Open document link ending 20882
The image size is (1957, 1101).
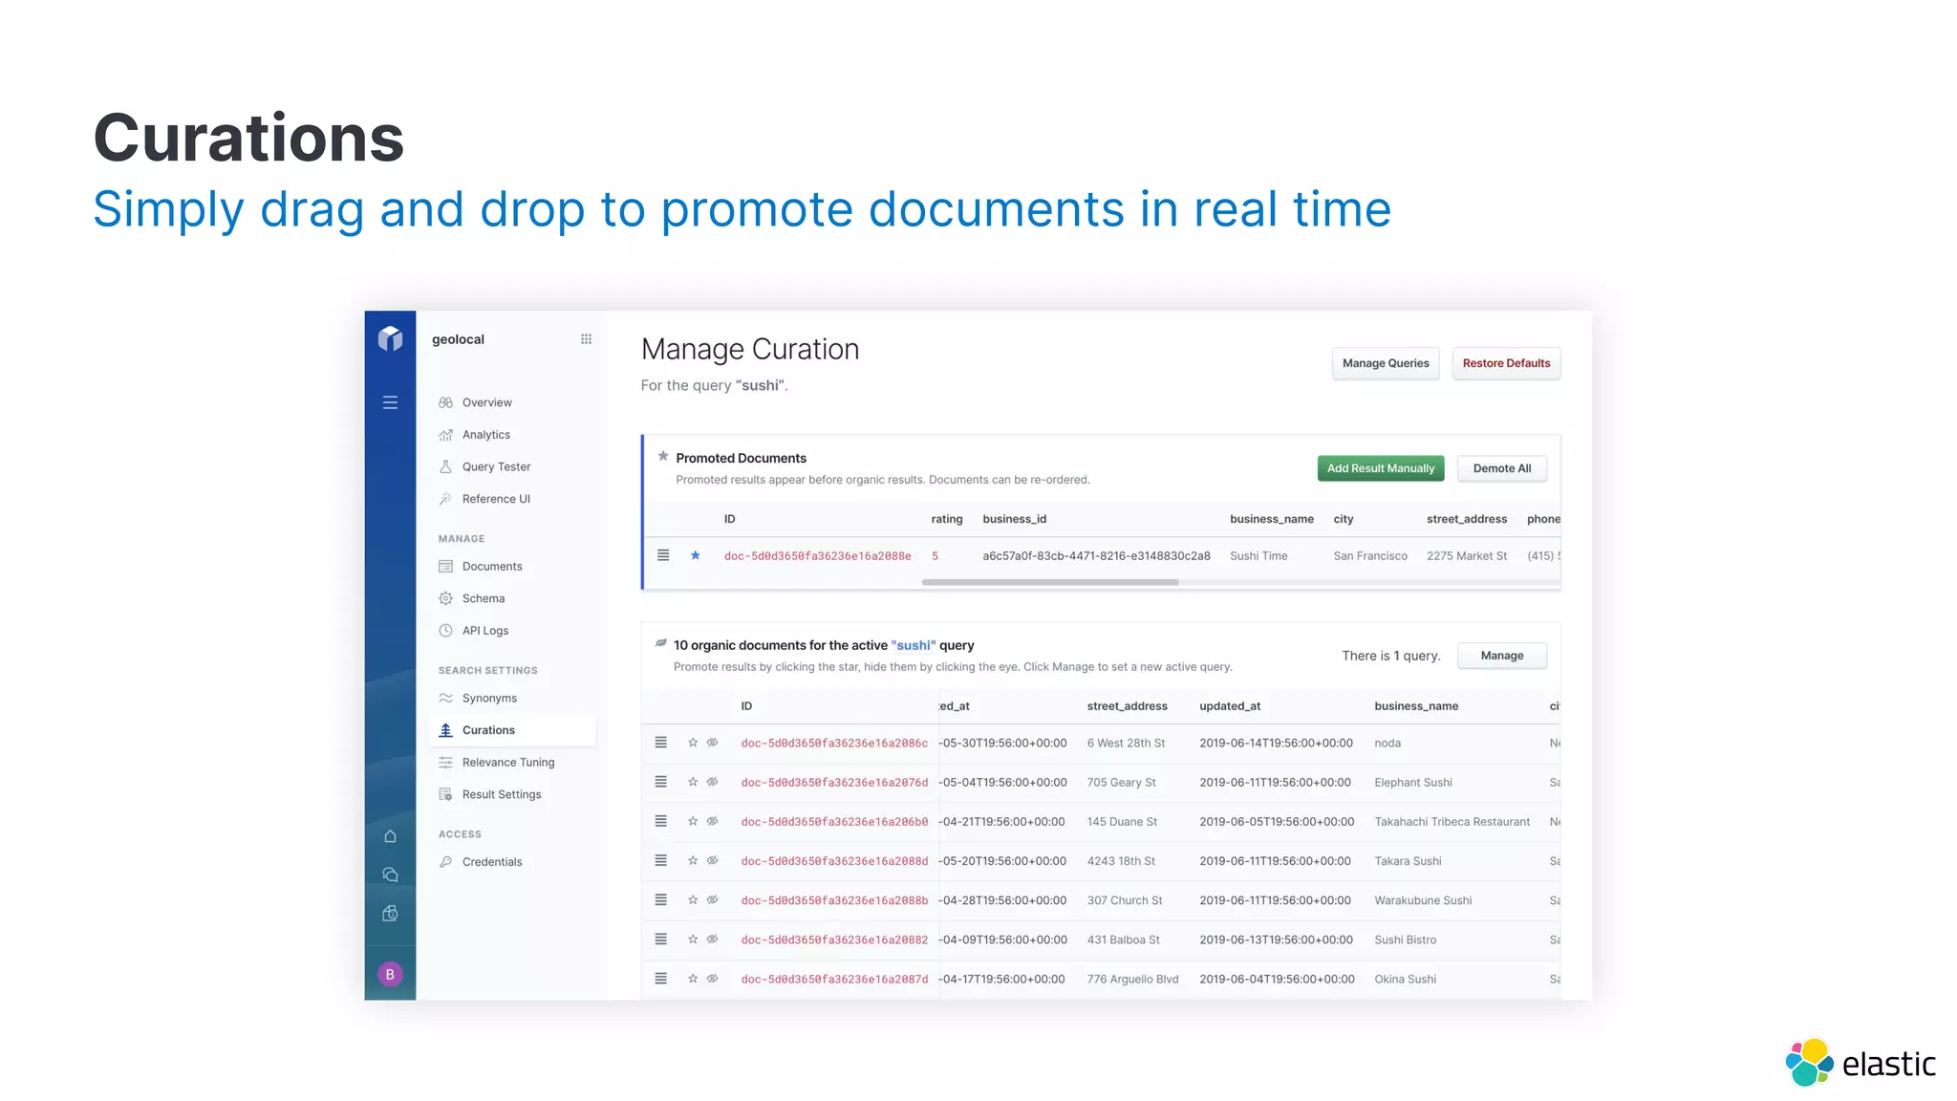834,939
